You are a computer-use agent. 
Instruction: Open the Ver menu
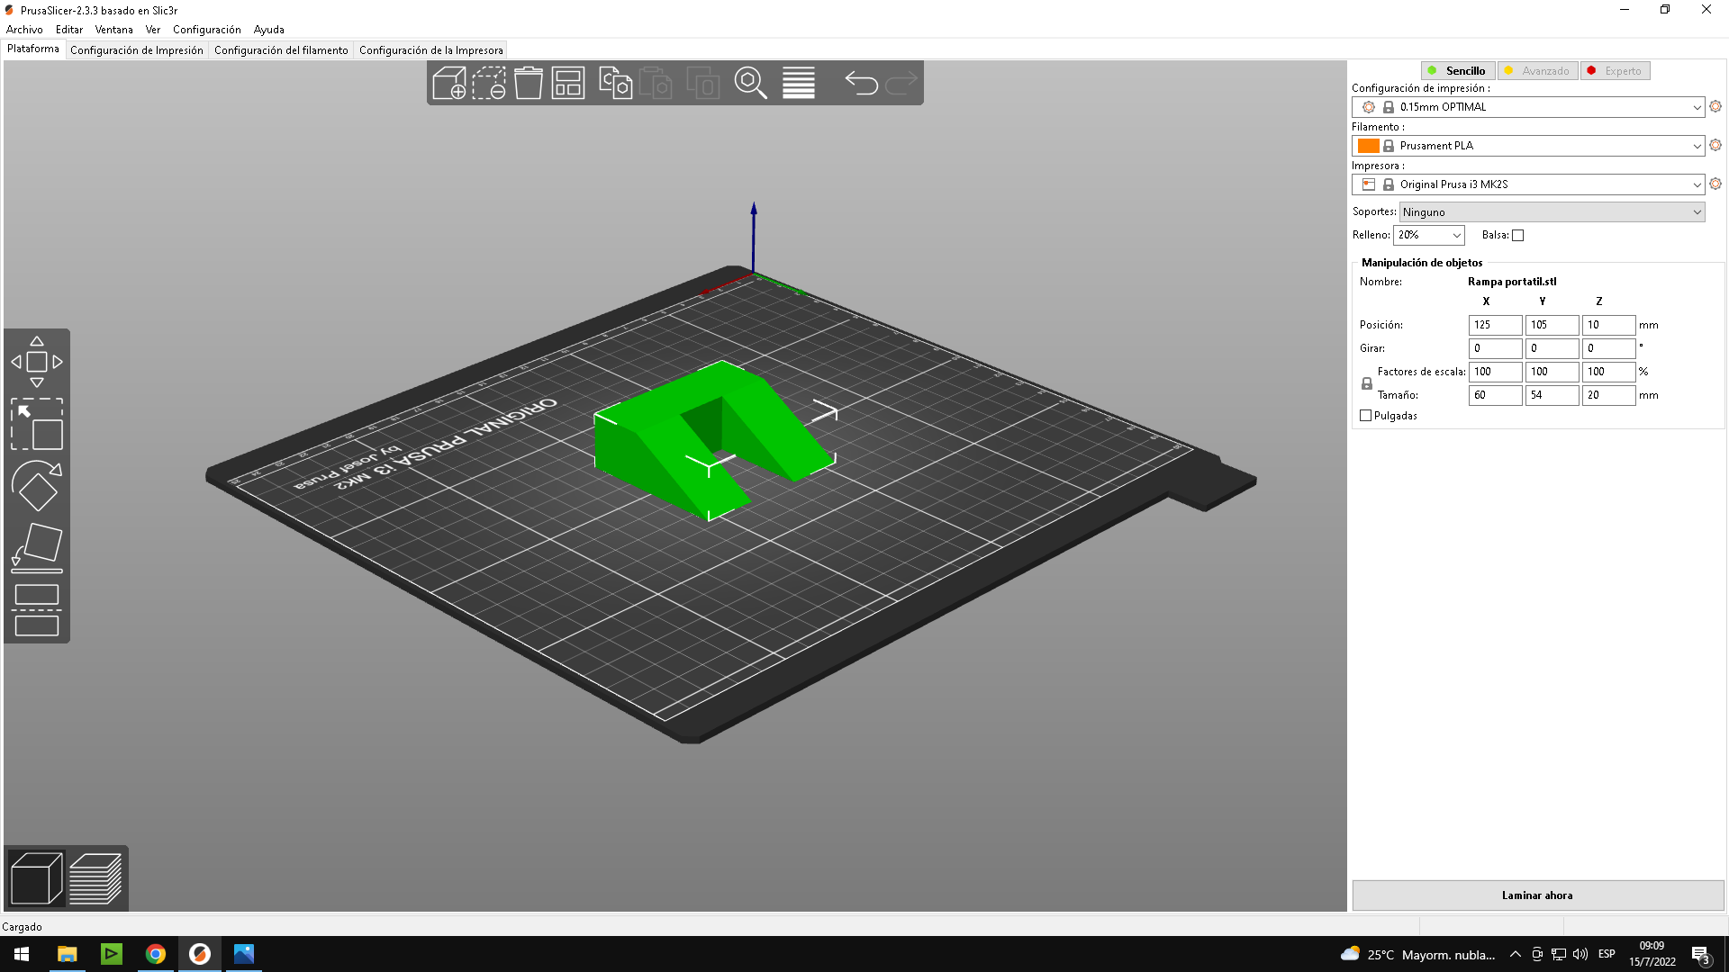(153, 30)
